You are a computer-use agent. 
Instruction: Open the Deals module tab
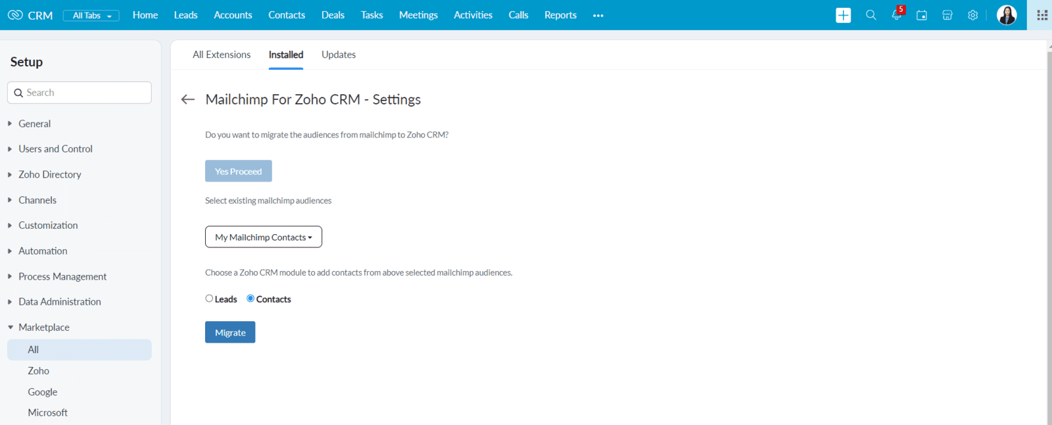pyautogui.click(x=333, y=15)
